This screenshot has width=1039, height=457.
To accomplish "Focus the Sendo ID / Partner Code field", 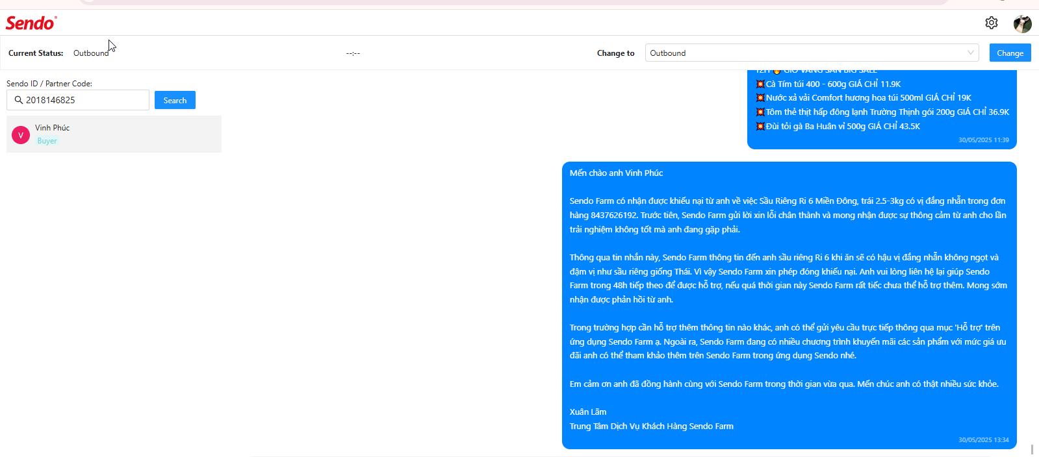I will click(x=78, y=100).
